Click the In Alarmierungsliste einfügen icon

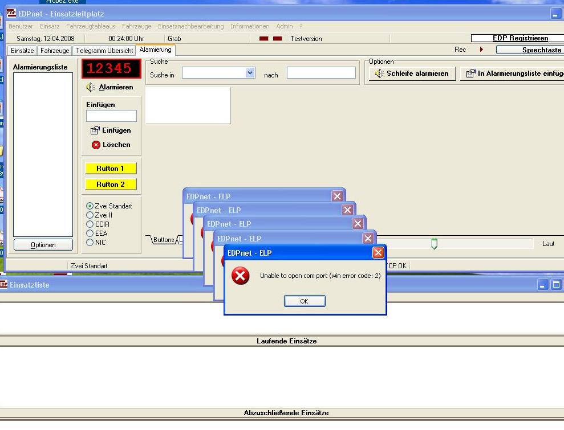[470, 73]
